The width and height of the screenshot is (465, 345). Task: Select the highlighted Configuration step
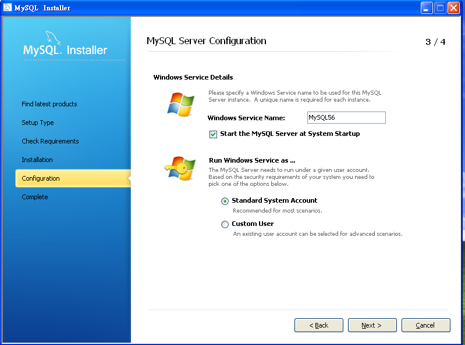point(73,178)
